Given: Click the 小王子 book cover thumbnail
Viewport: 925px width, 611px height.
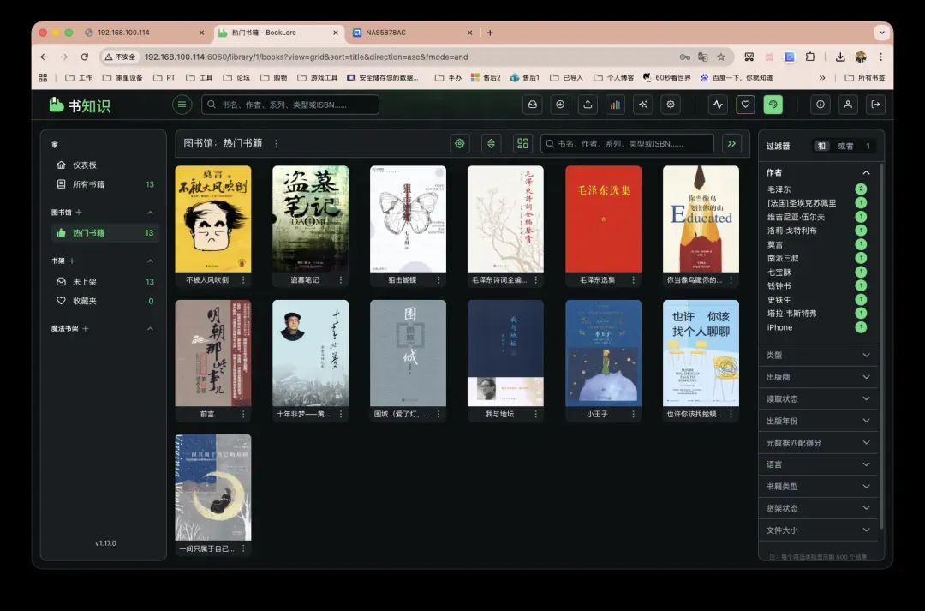Looking at the screenshot, I should pyautogui.click(x=603, y=353).
